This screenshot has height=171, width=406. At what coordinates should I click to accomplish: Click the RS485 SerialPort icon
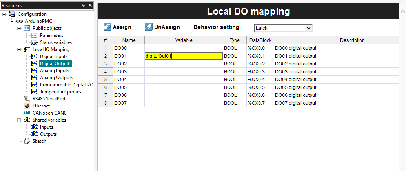coord(27,99)
